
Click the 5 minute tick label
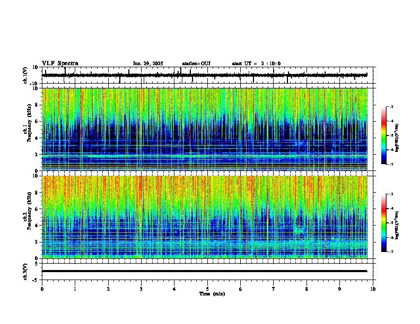[207, 289]
